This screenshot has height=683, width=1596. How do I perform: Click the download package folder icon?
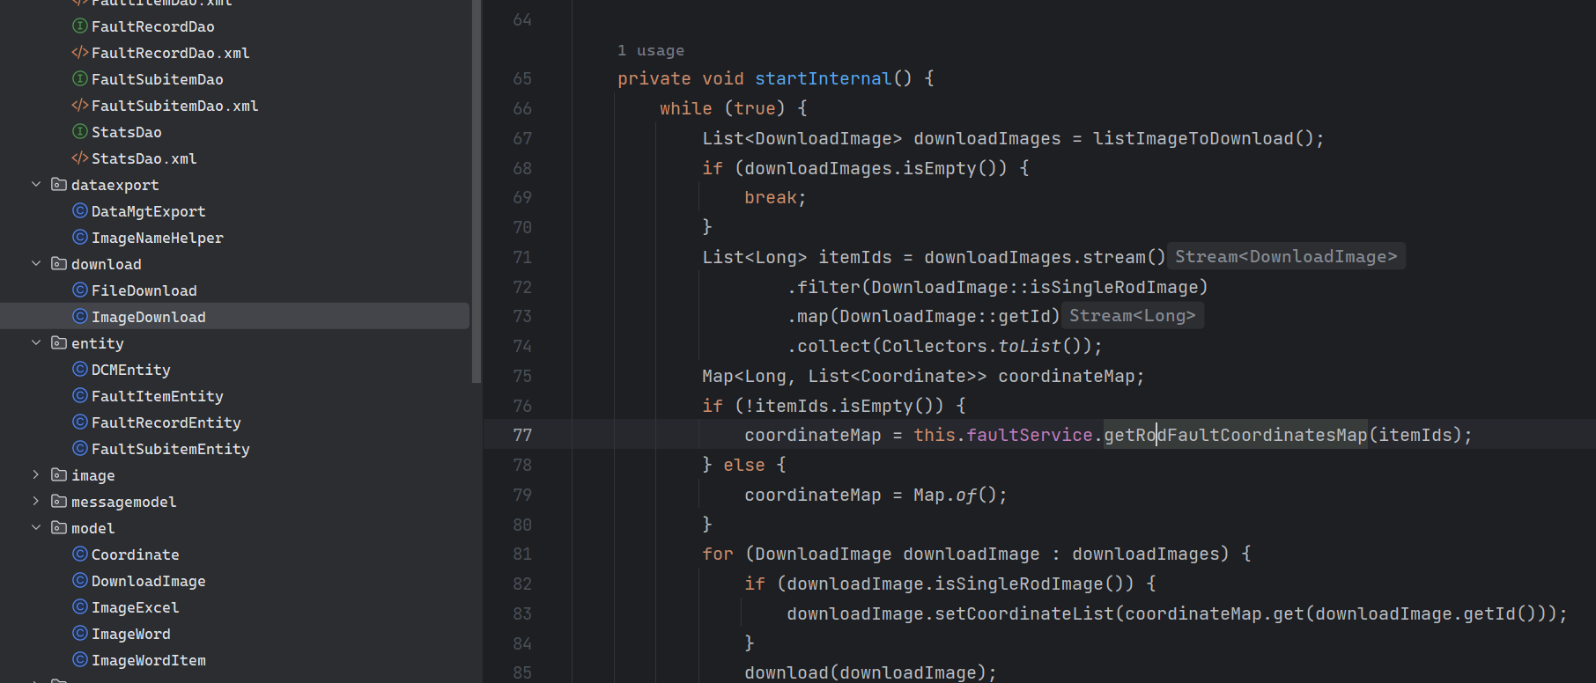coord(59,264)
